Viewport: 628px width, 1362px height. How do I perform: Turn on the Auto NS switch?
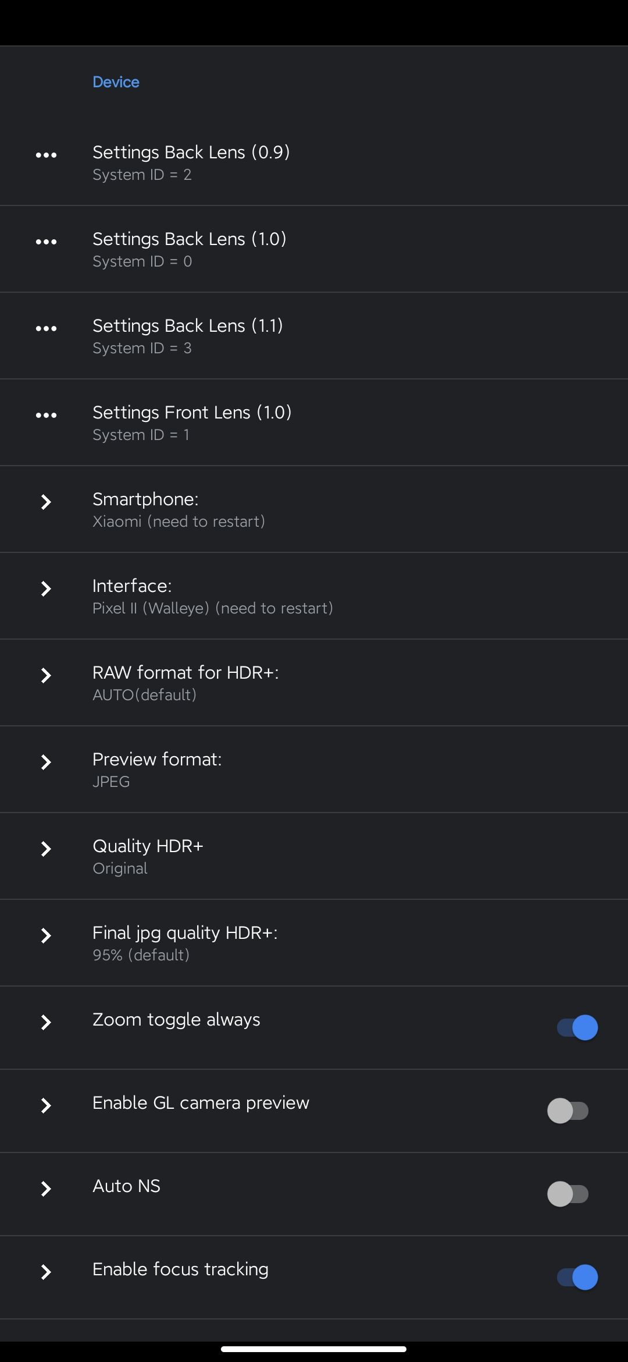click(x=568, y=1194)
